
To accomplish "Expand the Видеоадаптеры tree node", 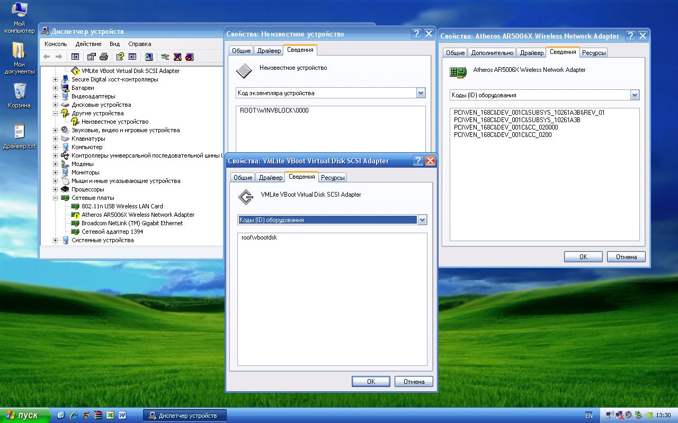I will point(55,96).
